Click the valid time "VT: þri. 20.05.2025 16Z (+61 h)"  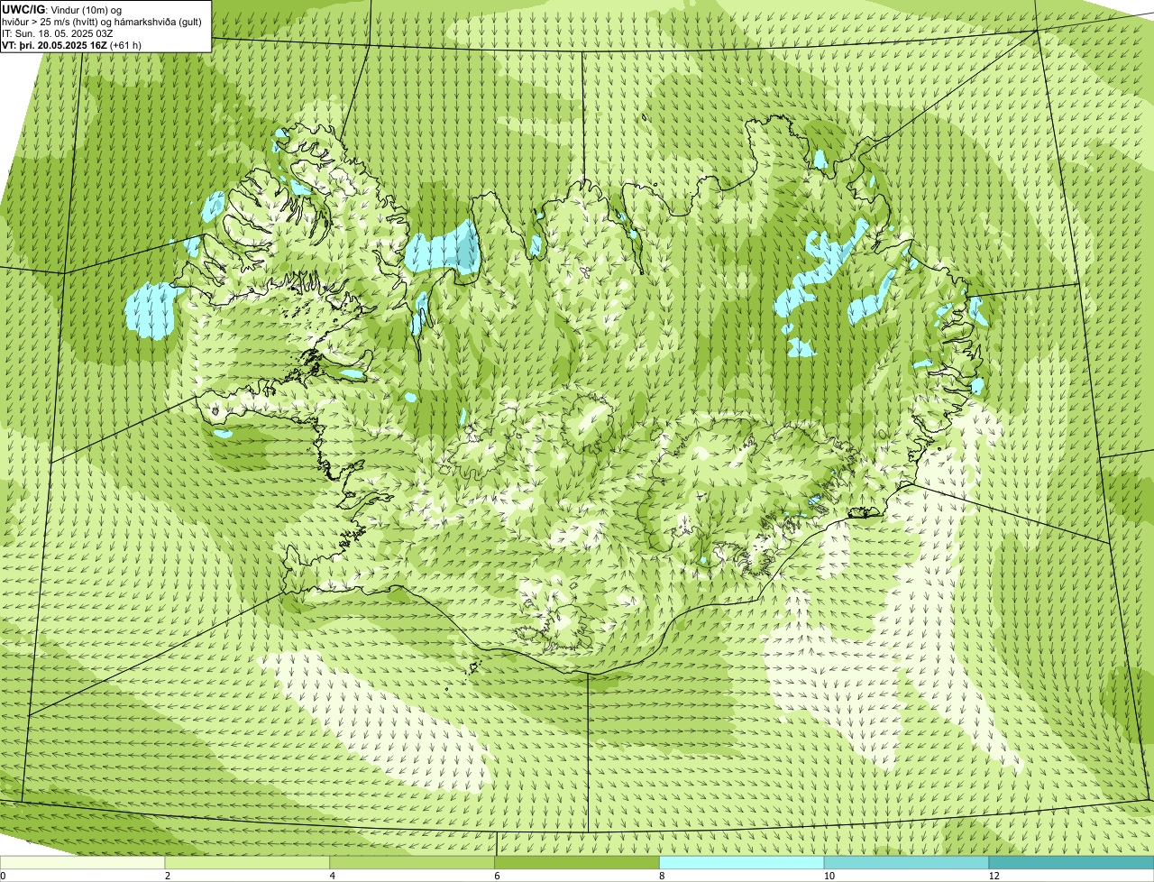pos(72,45)
